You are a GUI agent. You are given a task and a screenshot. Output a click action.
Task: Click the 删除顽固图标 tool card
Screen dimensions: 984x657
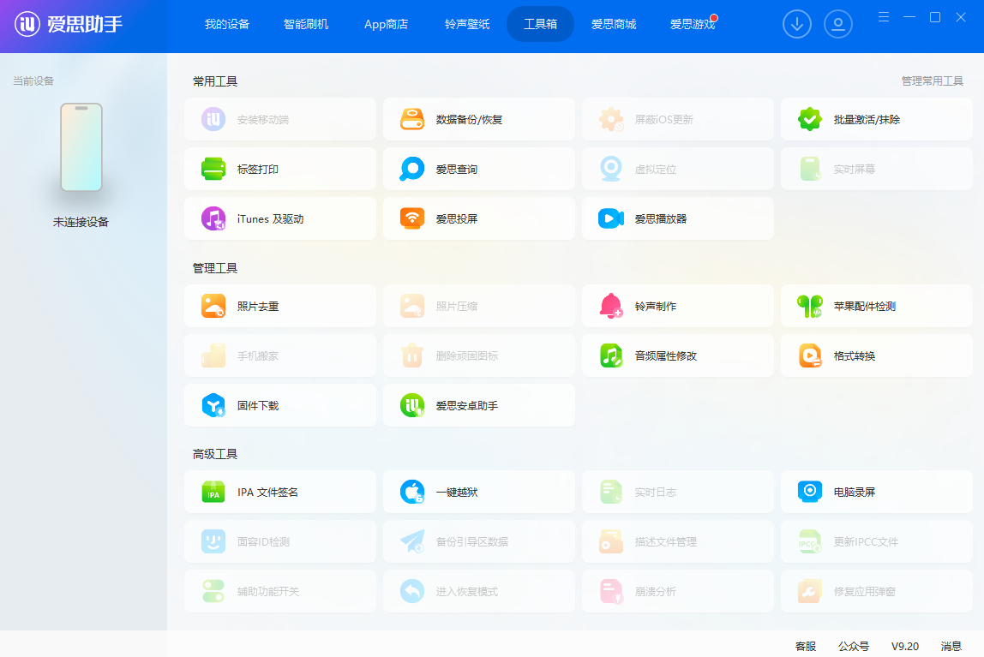click(x=479, y=355)
